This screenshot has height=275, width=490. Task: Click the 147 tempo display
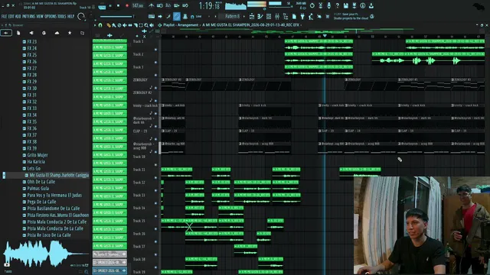pos(138,6)
